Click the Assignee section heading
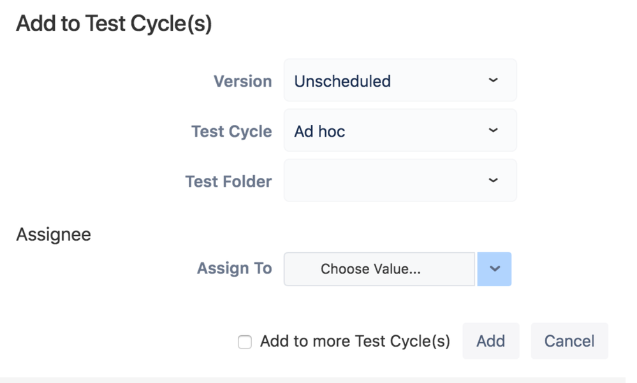Viewport: 637px width, 383px height. click(x=54, y=235)
